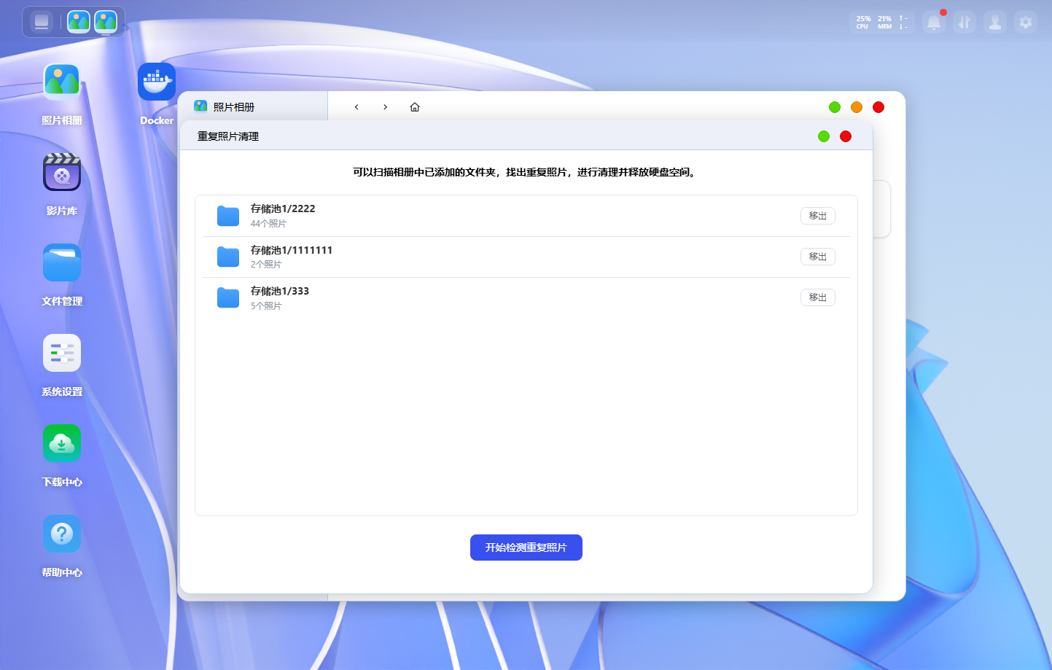The image size is (1052, 670).
Task: Select folder name 存储池1/2222
Action: click(x=283, y=209)
